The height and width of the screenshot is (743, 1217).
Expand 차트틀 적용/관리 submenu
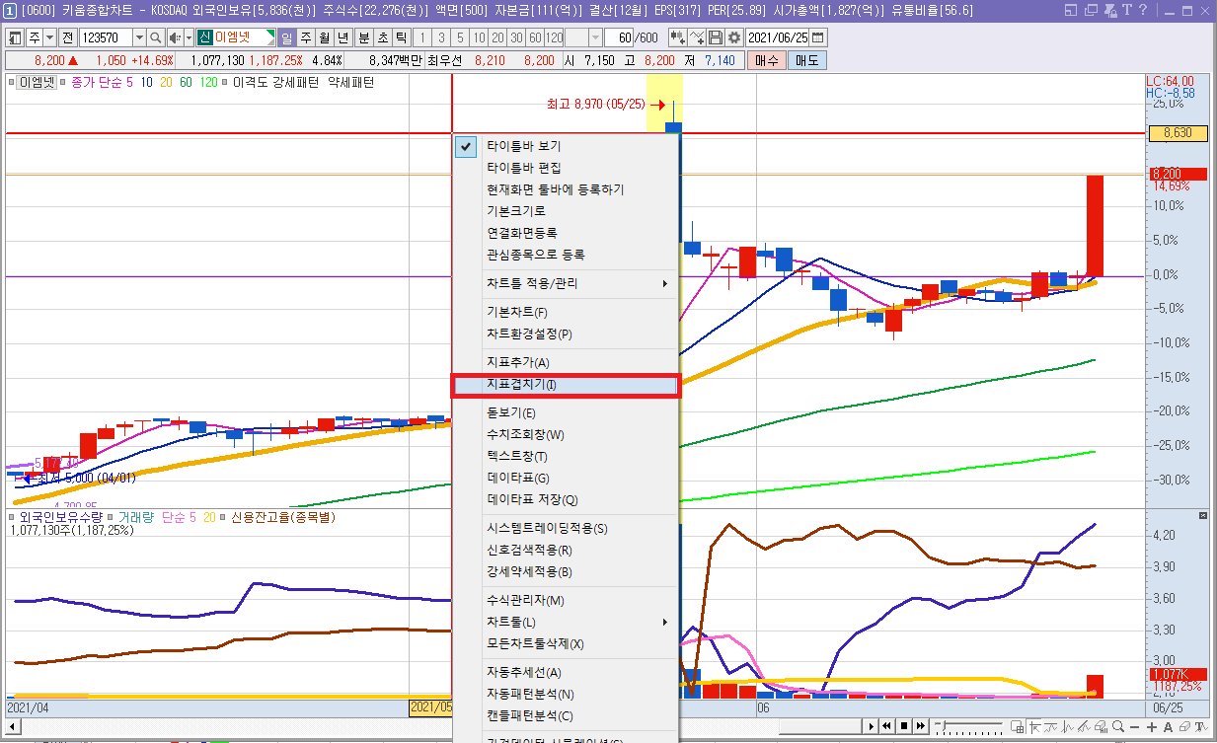tap(566, 283)
